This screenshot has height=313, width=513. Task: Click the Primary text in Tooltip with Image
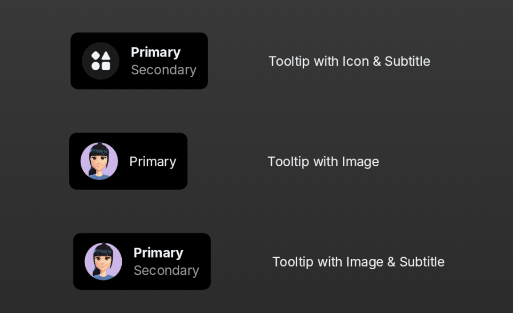pos(152,161)
